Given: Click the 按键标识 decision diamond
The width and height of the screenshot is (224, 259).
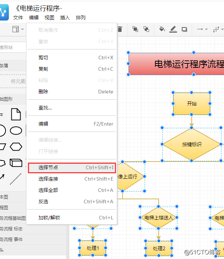Looking at the screenshot, I should (x=192, y=144).
